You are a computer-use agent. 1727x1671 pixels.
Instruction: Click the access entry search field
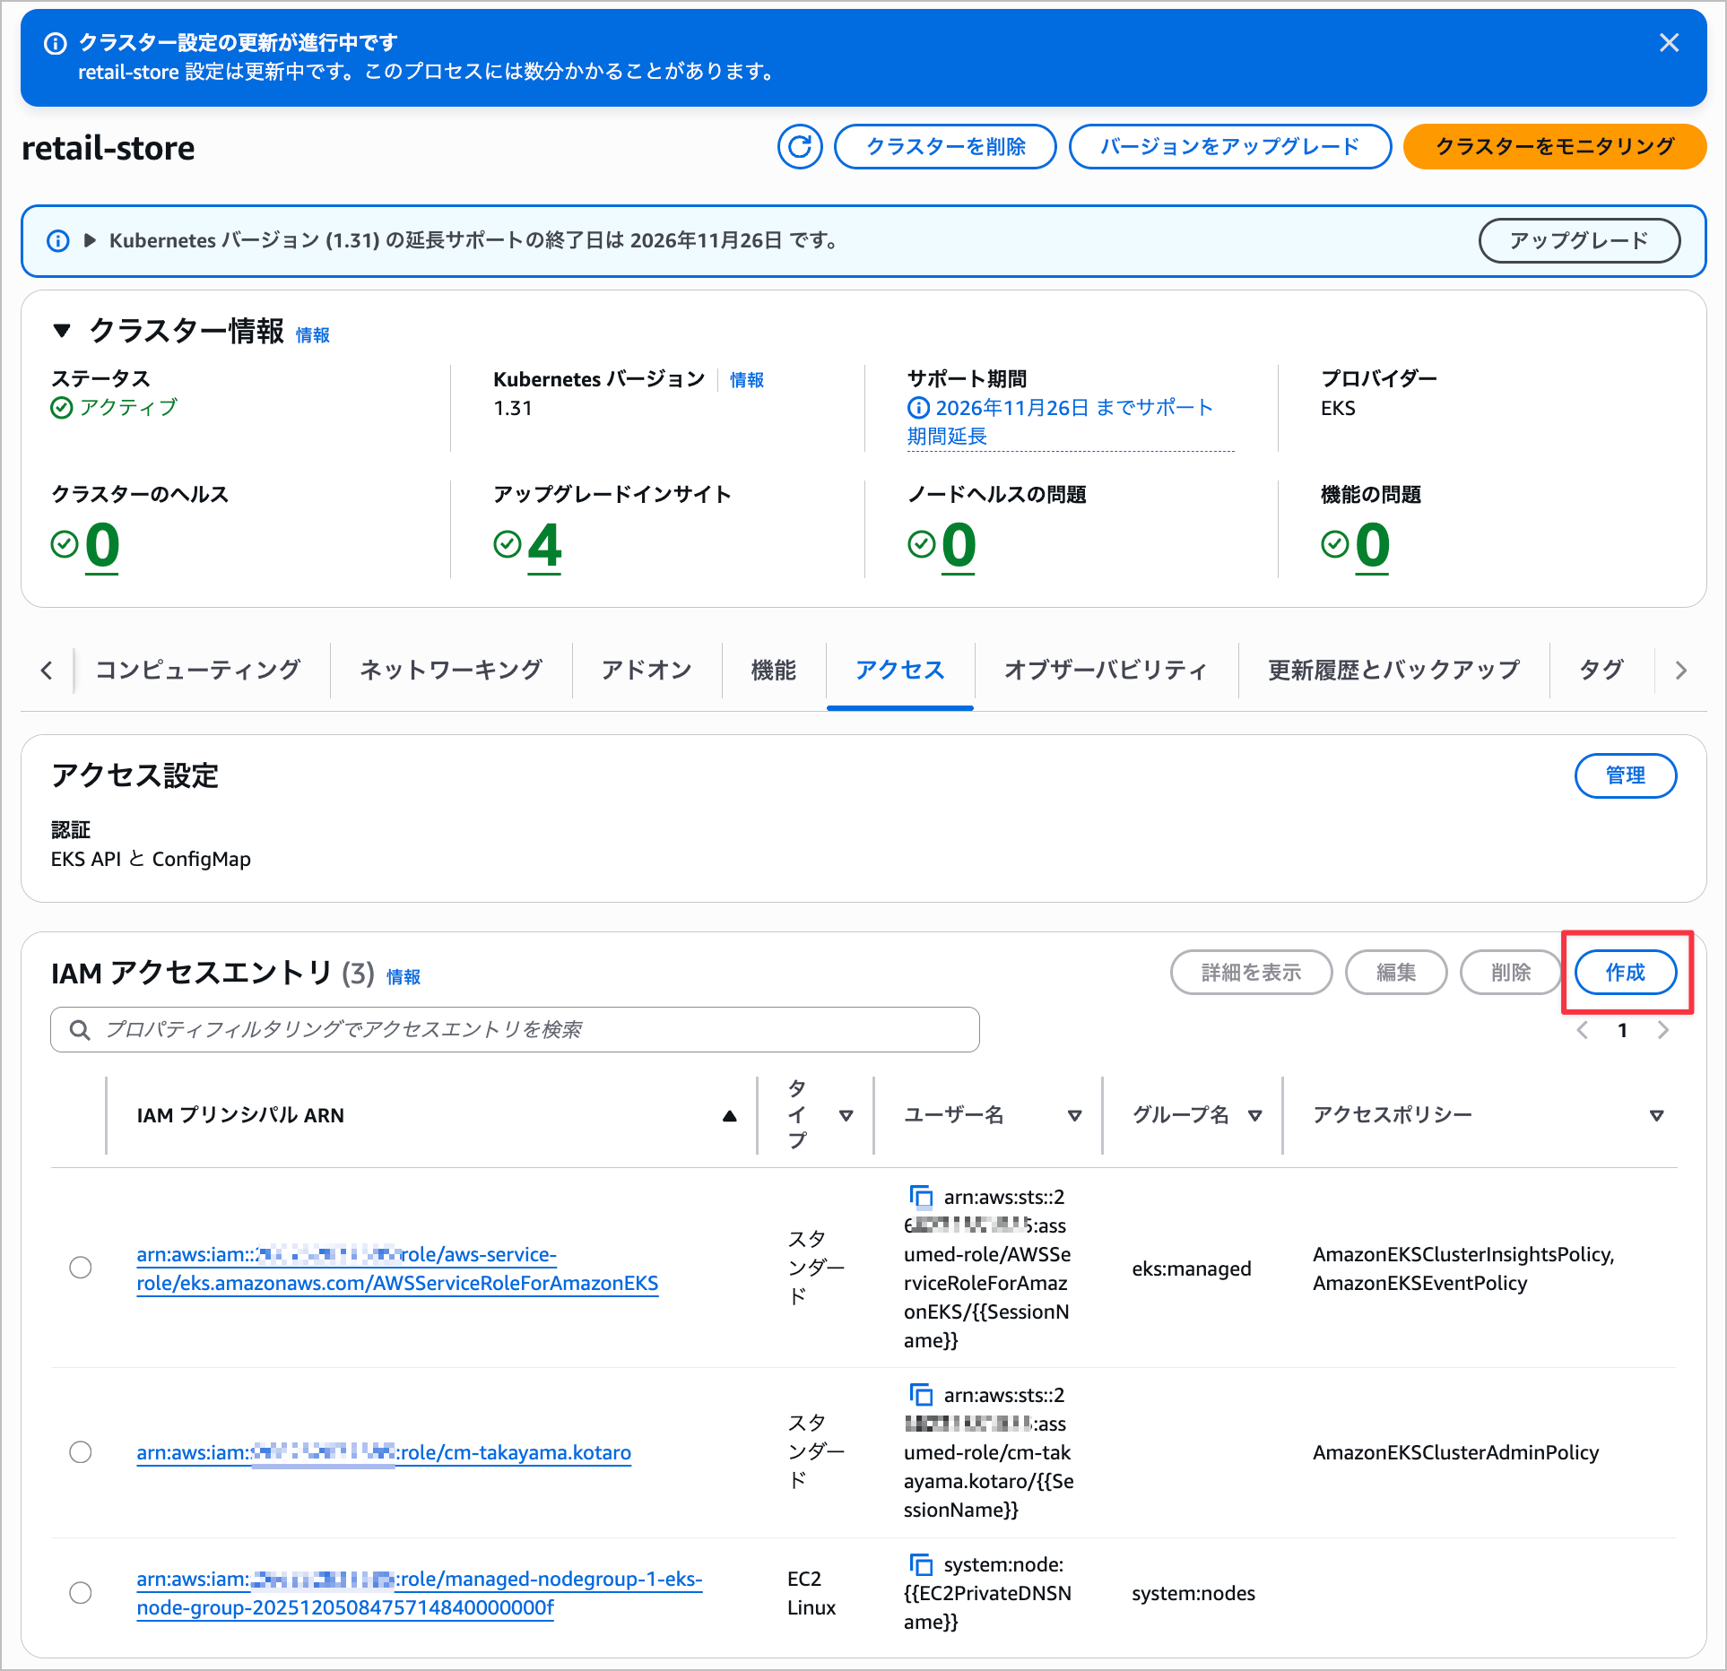(515, 1029)
